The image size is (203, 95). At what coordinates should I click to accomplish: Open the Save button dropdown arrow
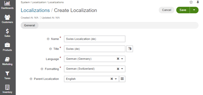194,10
